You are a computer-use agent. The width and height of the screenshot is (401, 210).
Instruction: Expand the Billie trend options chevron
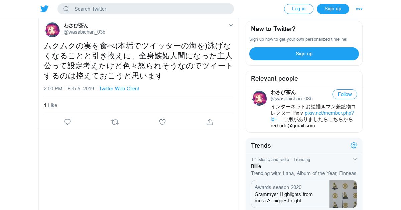click(355, 159)
